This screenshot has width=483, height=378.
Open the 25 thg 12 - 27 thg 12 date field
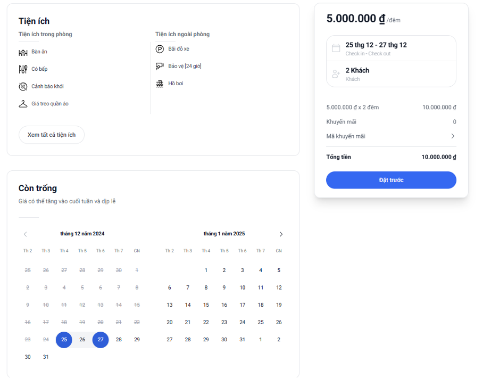pos(391,48)
